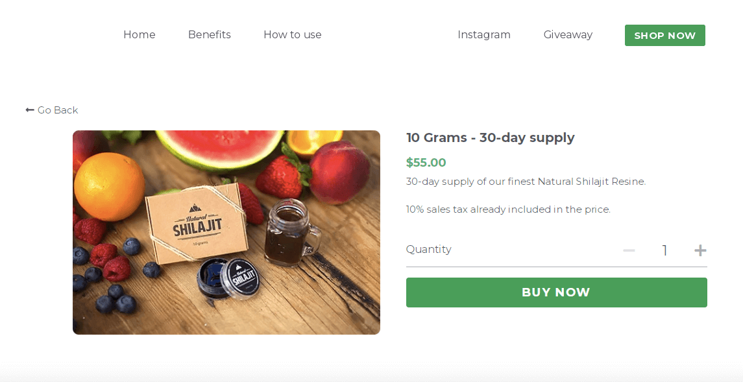The height and width of the screenshot is (382, 743).
Task: Click the back arrow icon beside Go Back
Action: coord(29,110)
